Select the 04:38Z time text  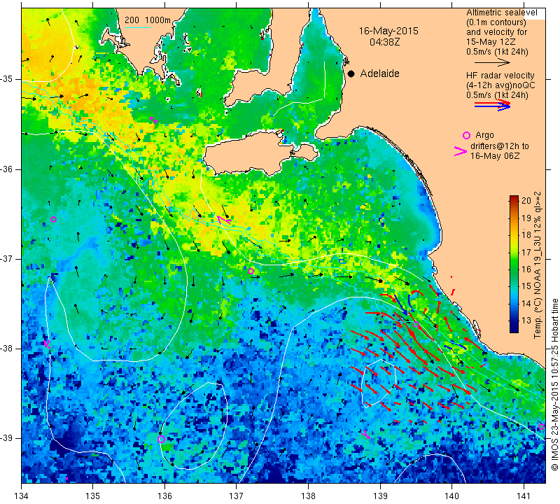[x=384, y=42]
